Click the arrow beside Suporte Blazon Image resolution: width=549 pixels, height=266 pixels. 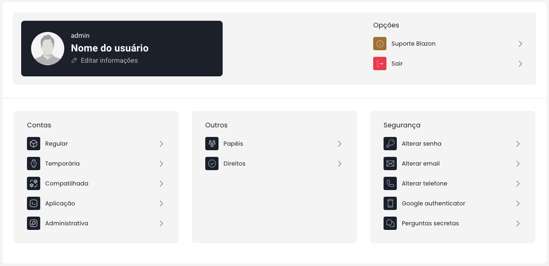click(x=520, y=44)
